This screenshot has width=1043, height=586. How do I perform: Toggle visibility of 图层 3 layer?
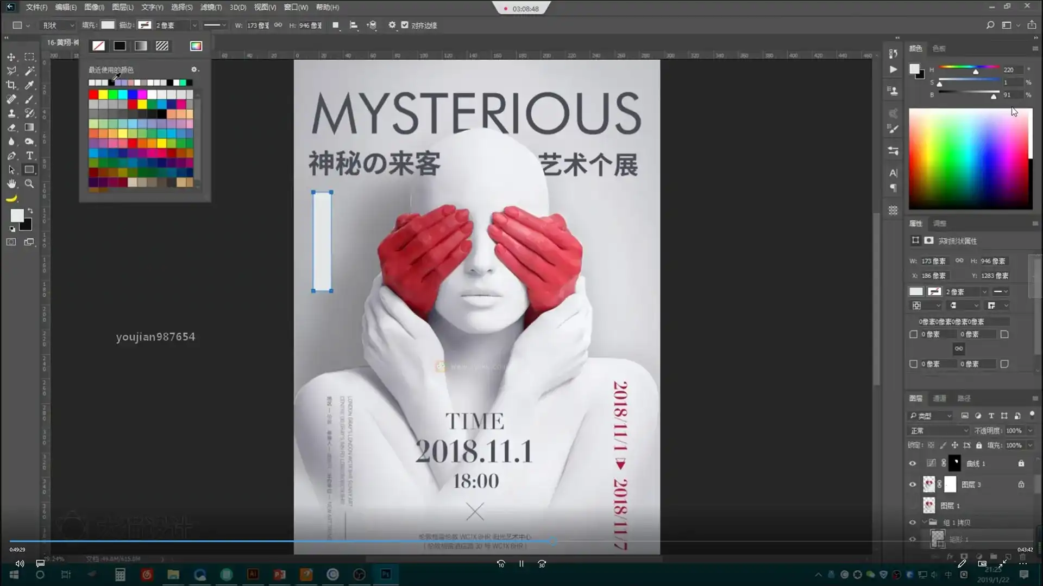coord(913,485)
